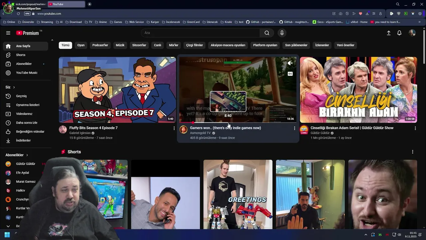
Task: Click the heart bookmark icon in address bar
Action: click(360, 14)
